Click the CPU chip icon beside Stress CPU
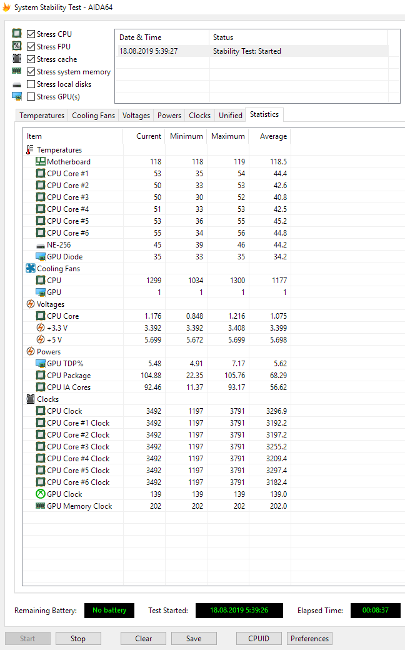 point(17,33)
